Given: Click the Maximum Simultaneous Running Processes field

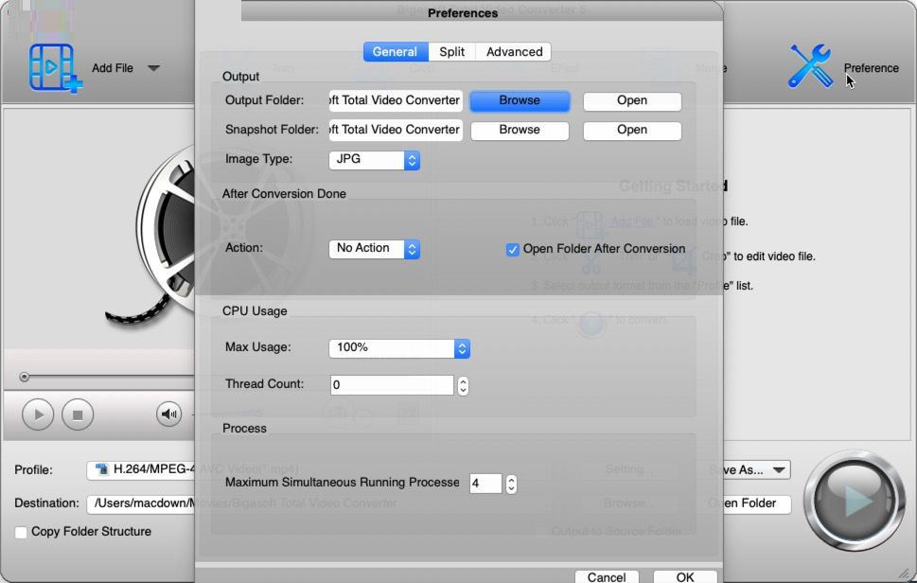Looking at the screenshot, I should (485, 484).
